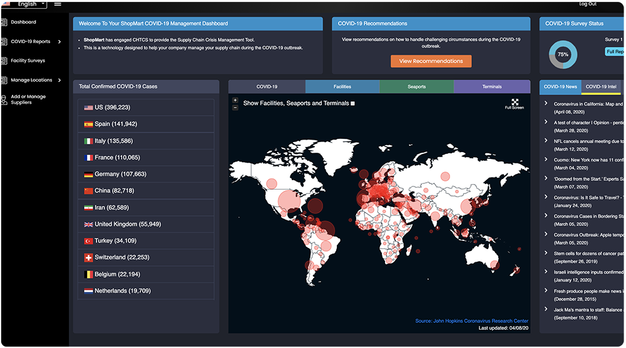
Task: Click the Netherlands flag icon
Action: (88, 291)
